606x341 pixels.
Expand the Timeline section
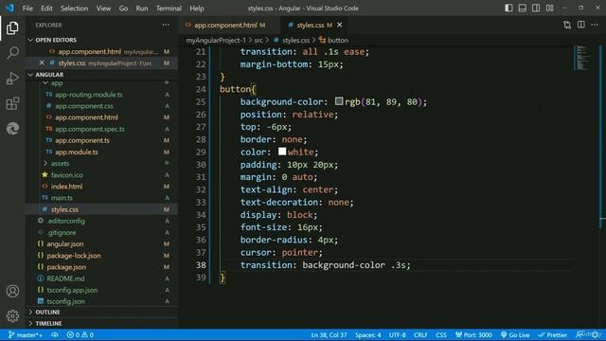pos(48,323)
